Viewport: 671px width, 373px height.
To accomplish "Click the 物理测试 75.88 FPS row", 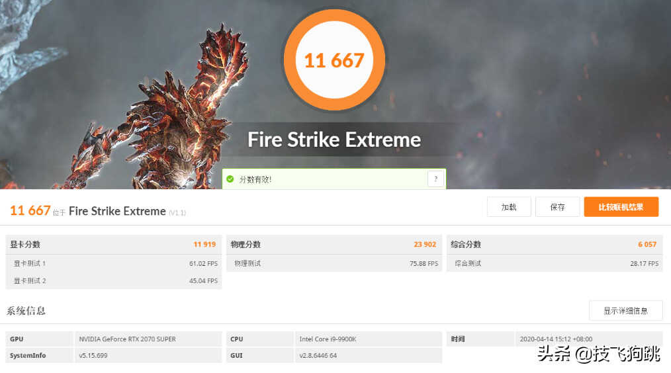I will (334, 263).
